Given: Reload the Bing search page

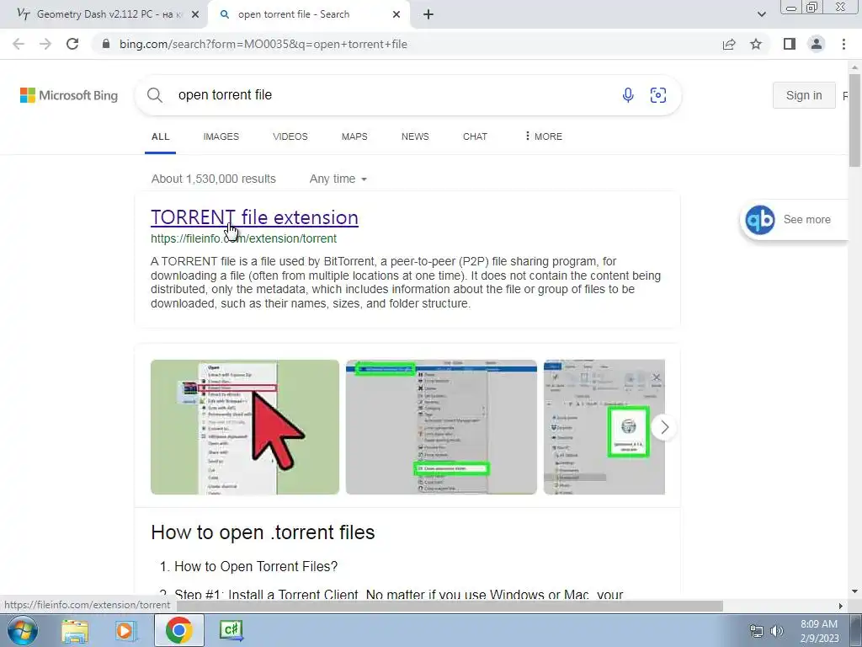Looking at the screenshot, I should (72, 44).
